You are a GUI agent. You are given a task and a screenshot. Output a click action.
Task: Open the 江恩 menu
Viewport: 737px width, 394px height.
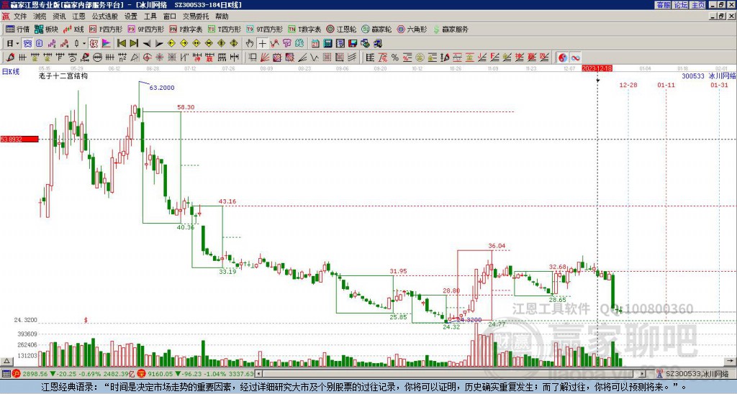tap(78, 17)
